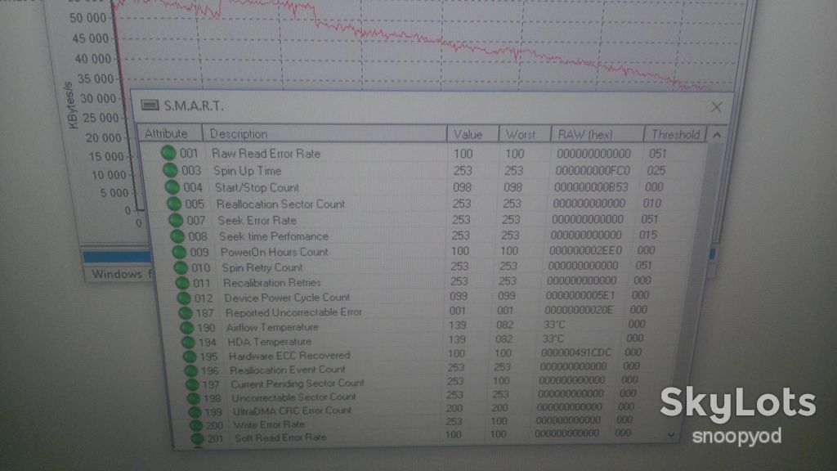Click the green status icon for Spin Up Time

coord(170,170)
